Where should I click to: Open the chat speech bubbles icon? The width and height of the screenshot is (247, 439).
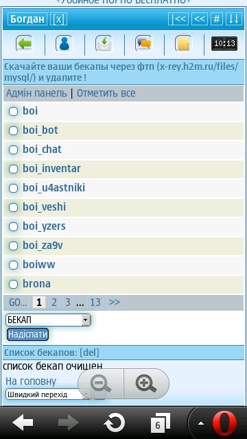point(143,44)
